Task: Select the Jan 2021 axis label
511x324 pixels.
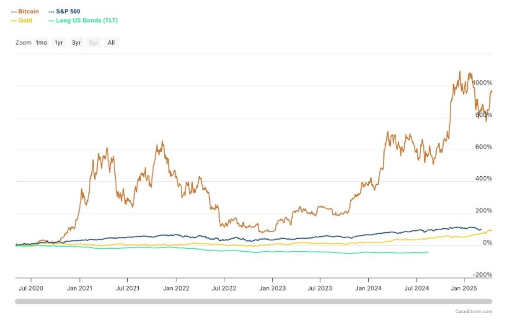Action: coord(79,288)
